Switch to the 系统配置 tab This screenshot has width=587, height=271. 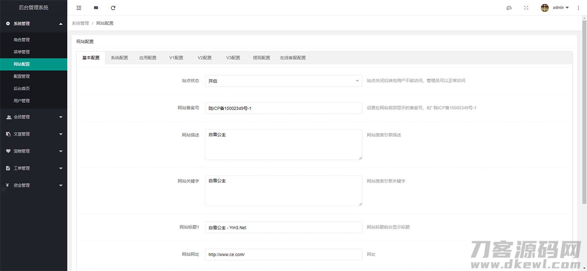point(120,58)
